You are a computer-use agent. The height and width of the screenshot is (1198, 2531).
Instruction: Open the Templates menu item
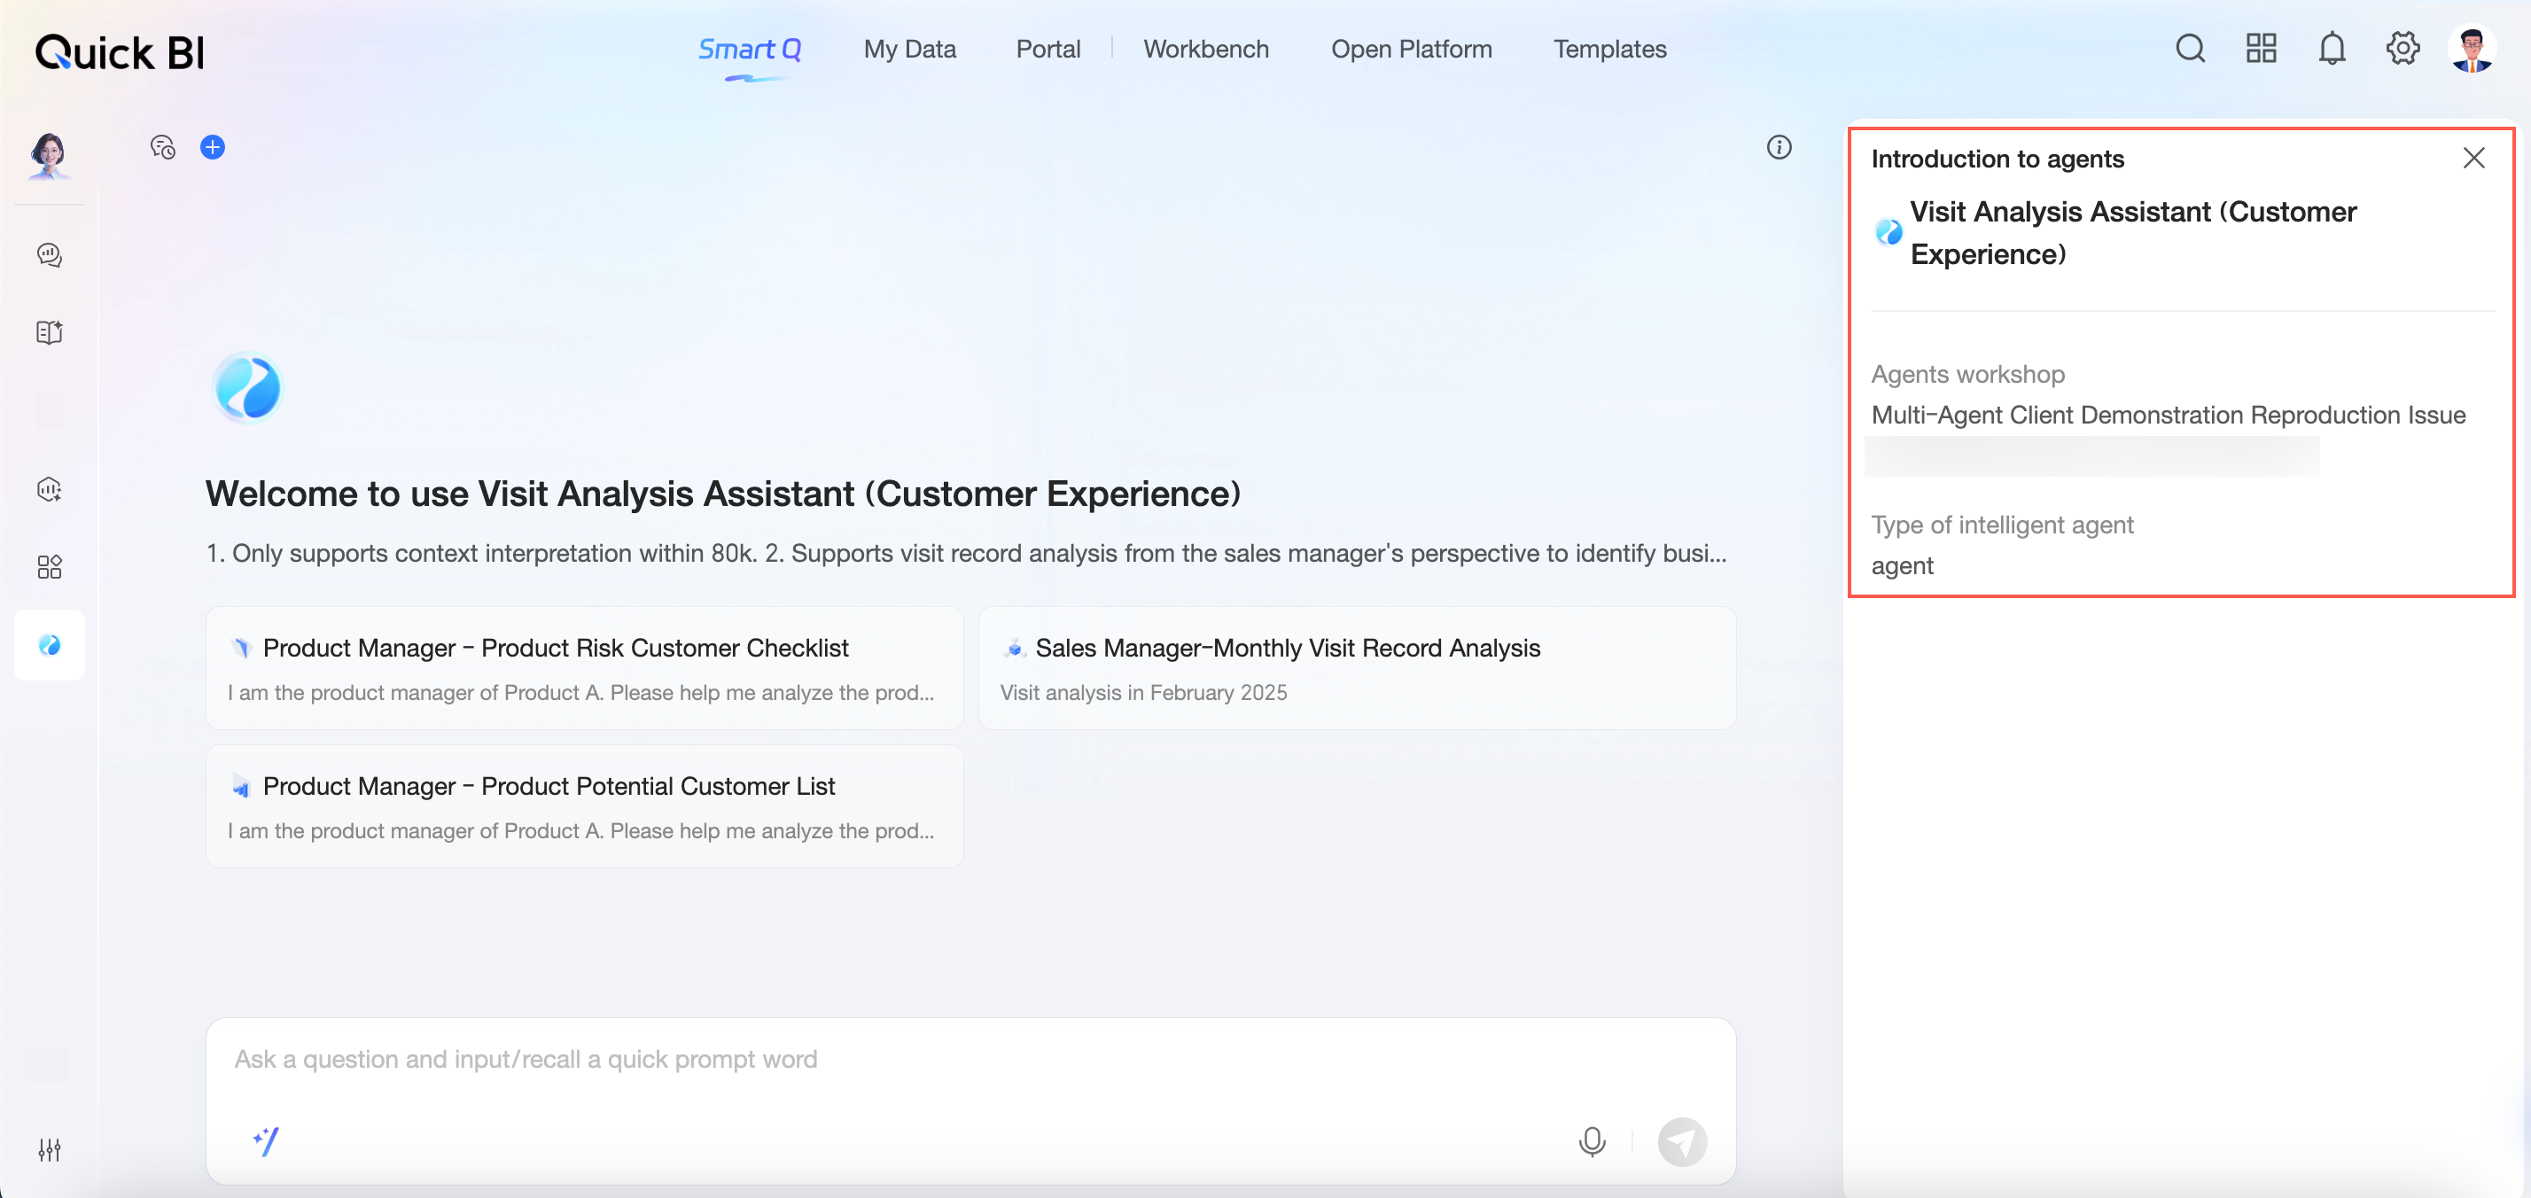coord(1609,49)
